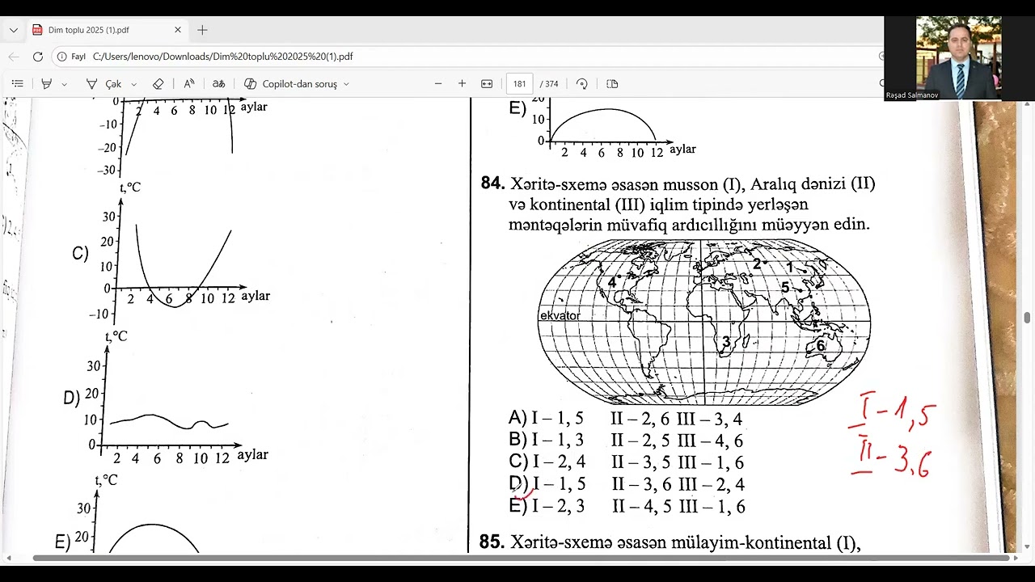This screenshot has width=1035, height=582.
Task: Toggle fit to width
Action: coord(487,83)
